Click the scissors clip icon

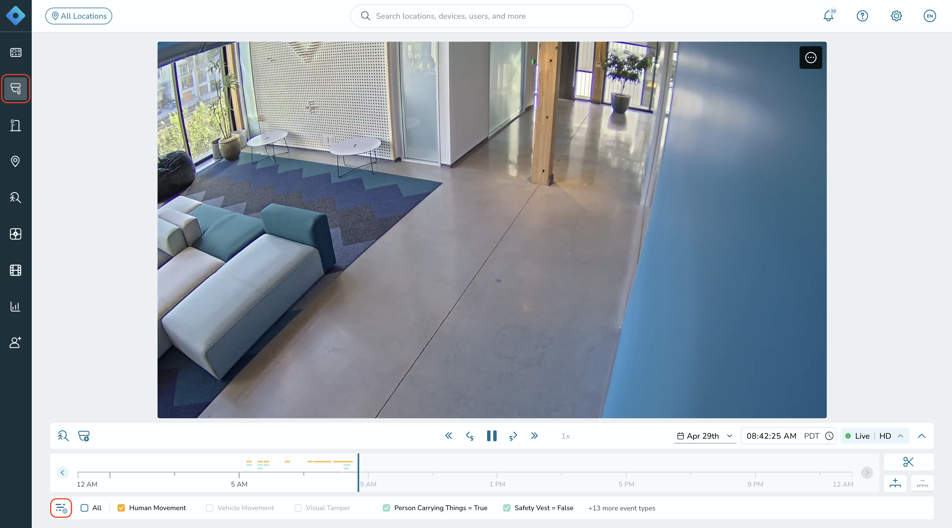tap(908, 462)
